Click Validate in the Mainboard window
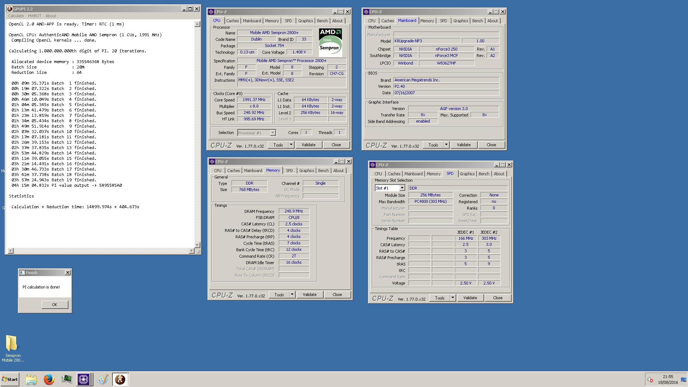 [x=464, y=145]
